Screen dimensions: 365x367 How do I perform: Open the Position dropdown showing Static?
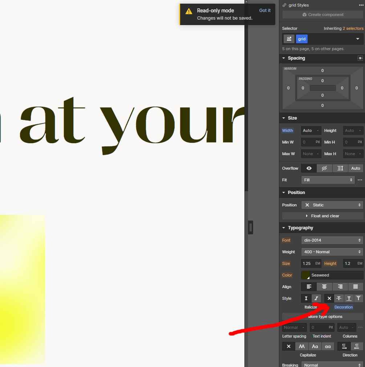[x=331, y=205]
